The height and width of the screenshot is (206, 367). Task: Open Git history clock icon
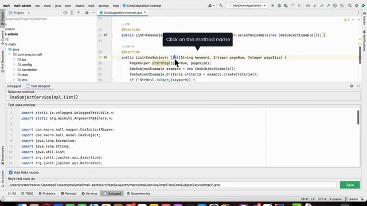click(335, 6)
